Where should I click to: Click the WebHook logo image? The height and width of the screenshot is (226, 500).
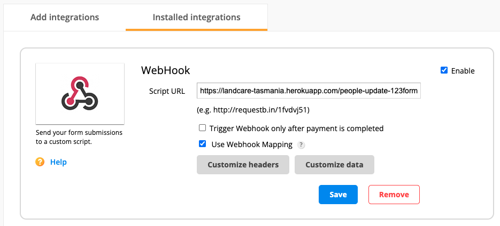80,93
